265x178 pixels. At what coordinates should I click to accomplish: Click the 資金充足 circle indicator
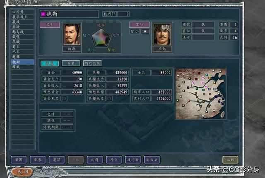64,98
